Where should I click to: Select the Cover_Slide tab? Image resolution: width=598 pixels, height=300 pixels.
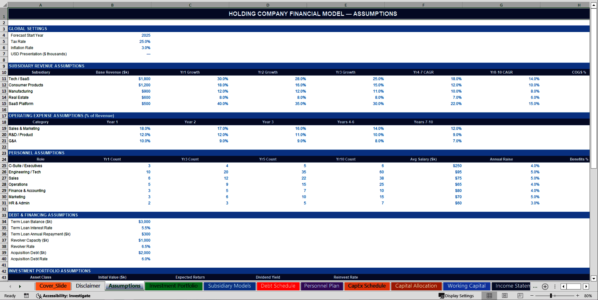tap(53, 286)
